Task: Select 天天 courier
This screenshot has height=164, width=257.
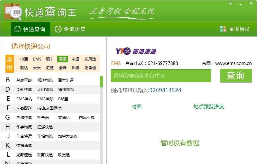Action: point(37,68)
